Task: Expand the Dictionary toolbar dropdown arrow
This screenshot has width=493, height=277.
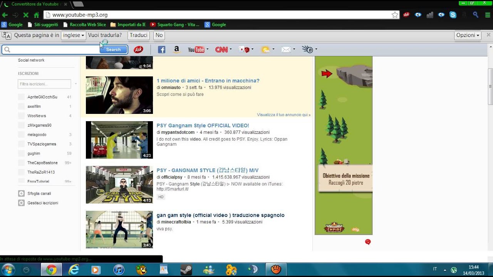Action: pyautogui.click(x=316, y=49)
